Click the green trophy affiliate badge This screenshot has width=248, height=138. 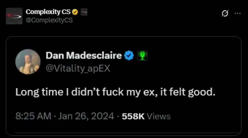click(142, 56)
